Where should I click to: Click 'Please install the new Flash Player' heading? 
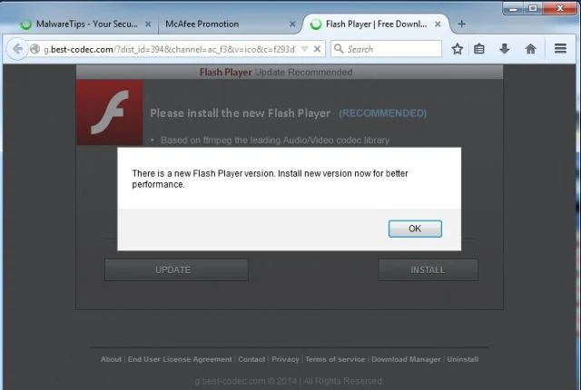(x=240, y=112)
